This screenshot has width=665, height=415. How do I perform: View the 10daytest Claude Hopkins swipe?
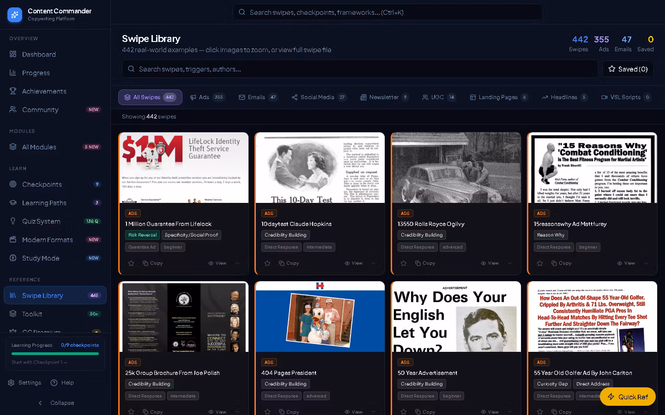click(354, 263)
